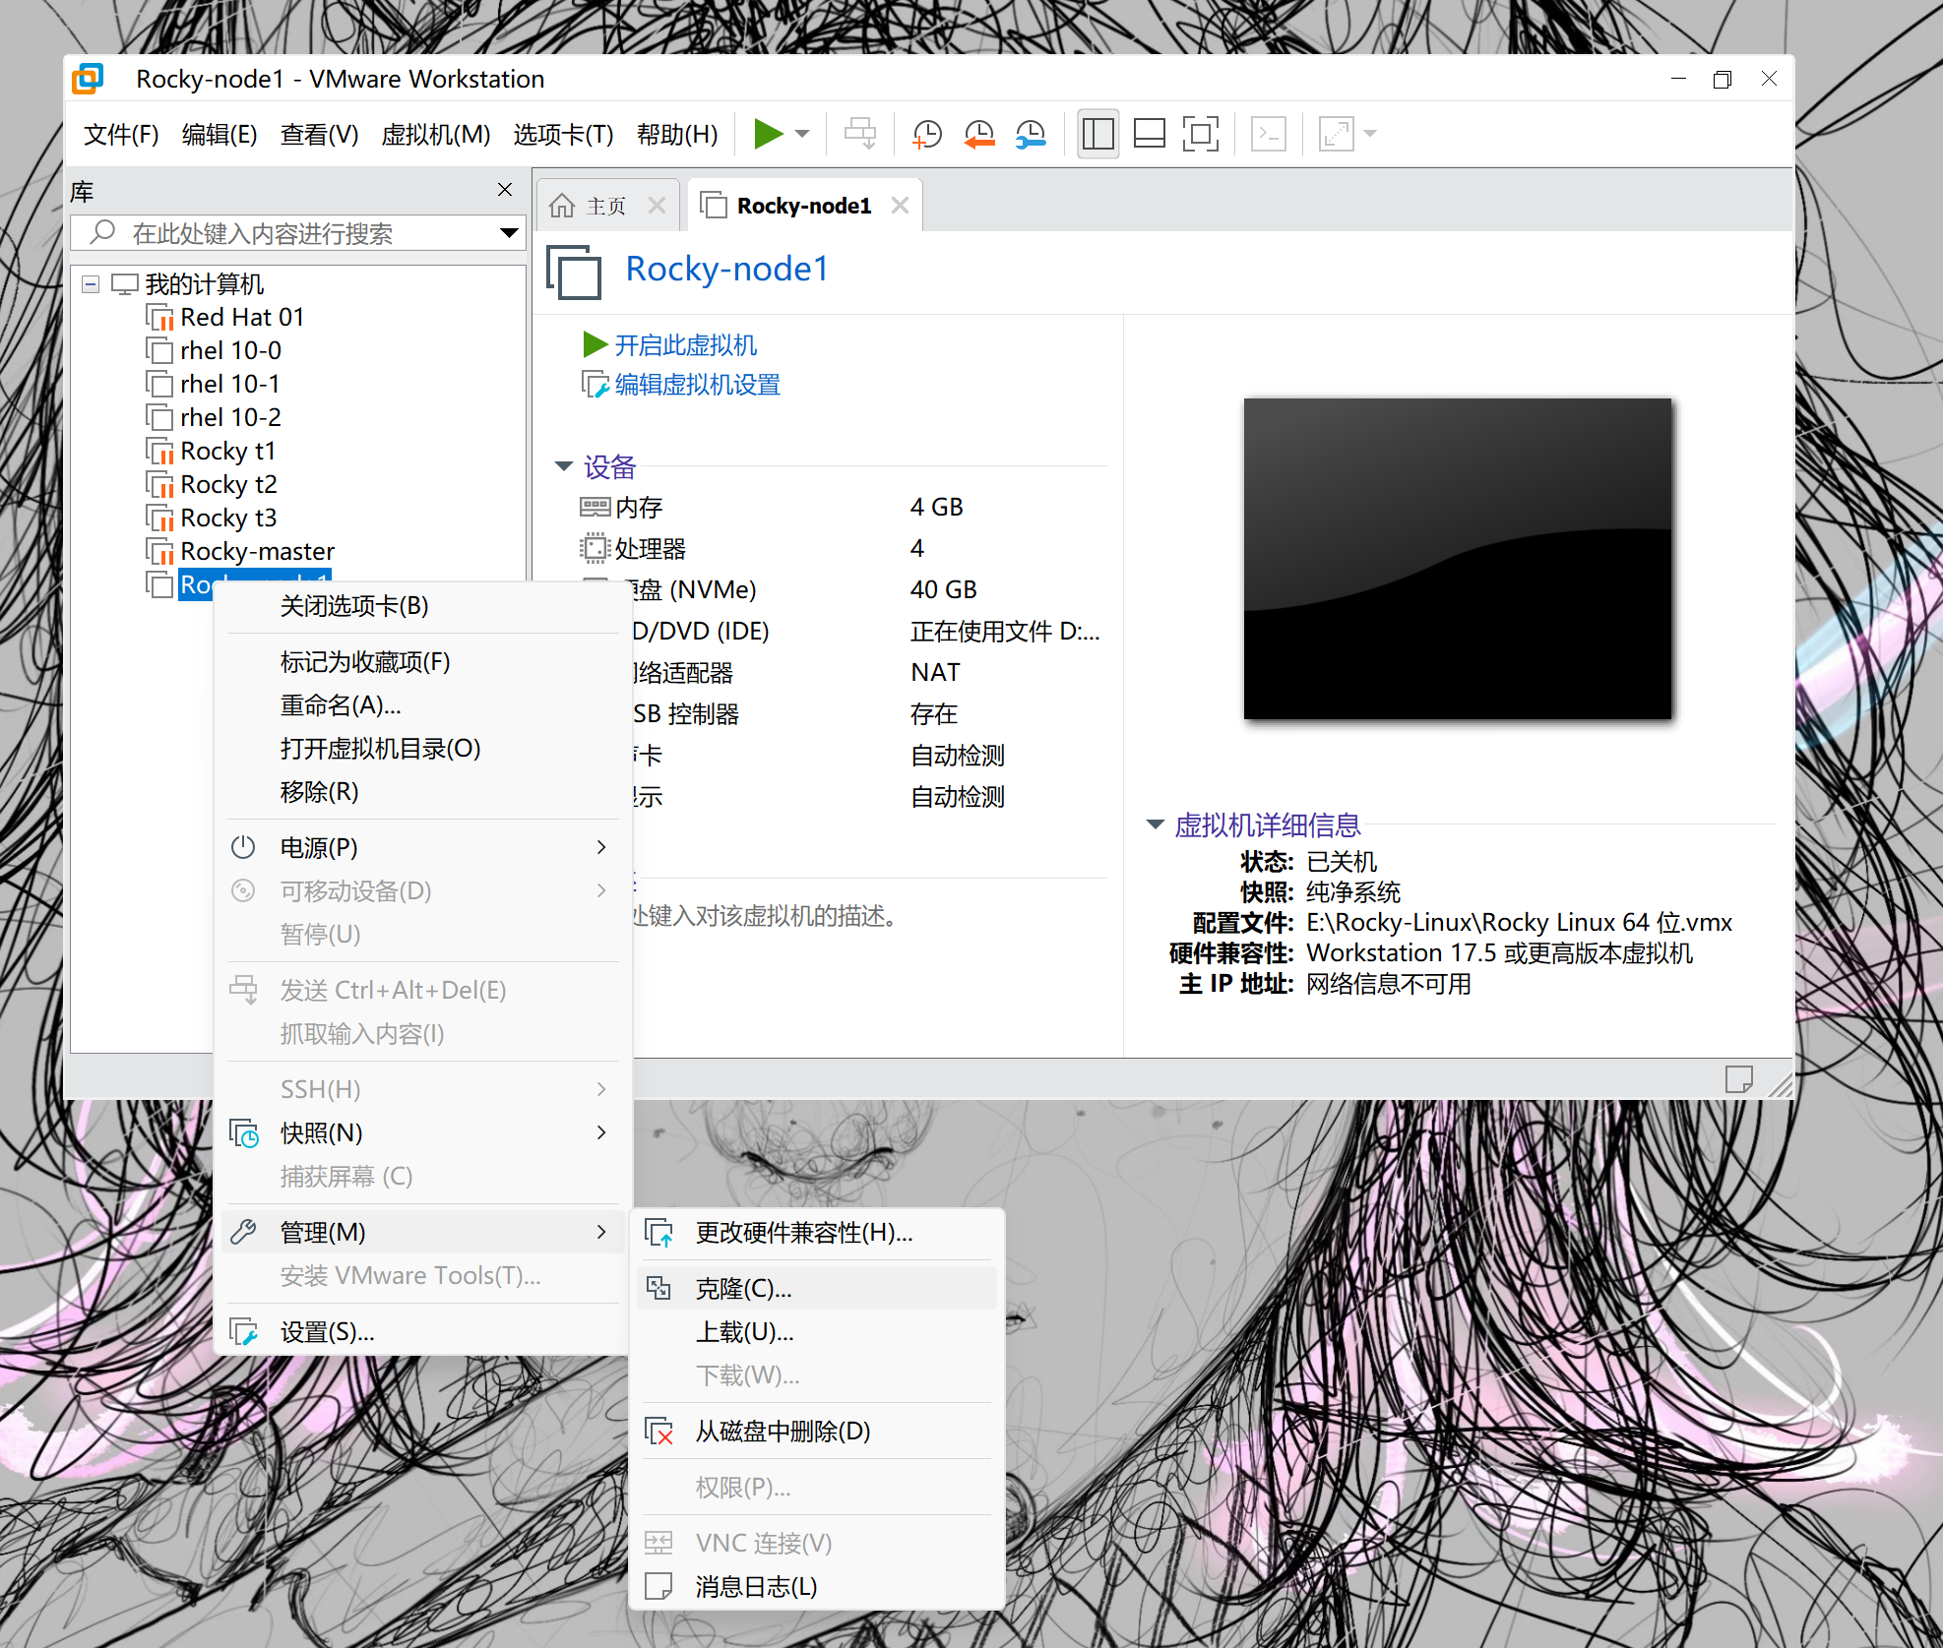The width and height of the screenshot is (1943, 1648).
Task: Click the console view toolbar icon
Action: point(1268,134)
